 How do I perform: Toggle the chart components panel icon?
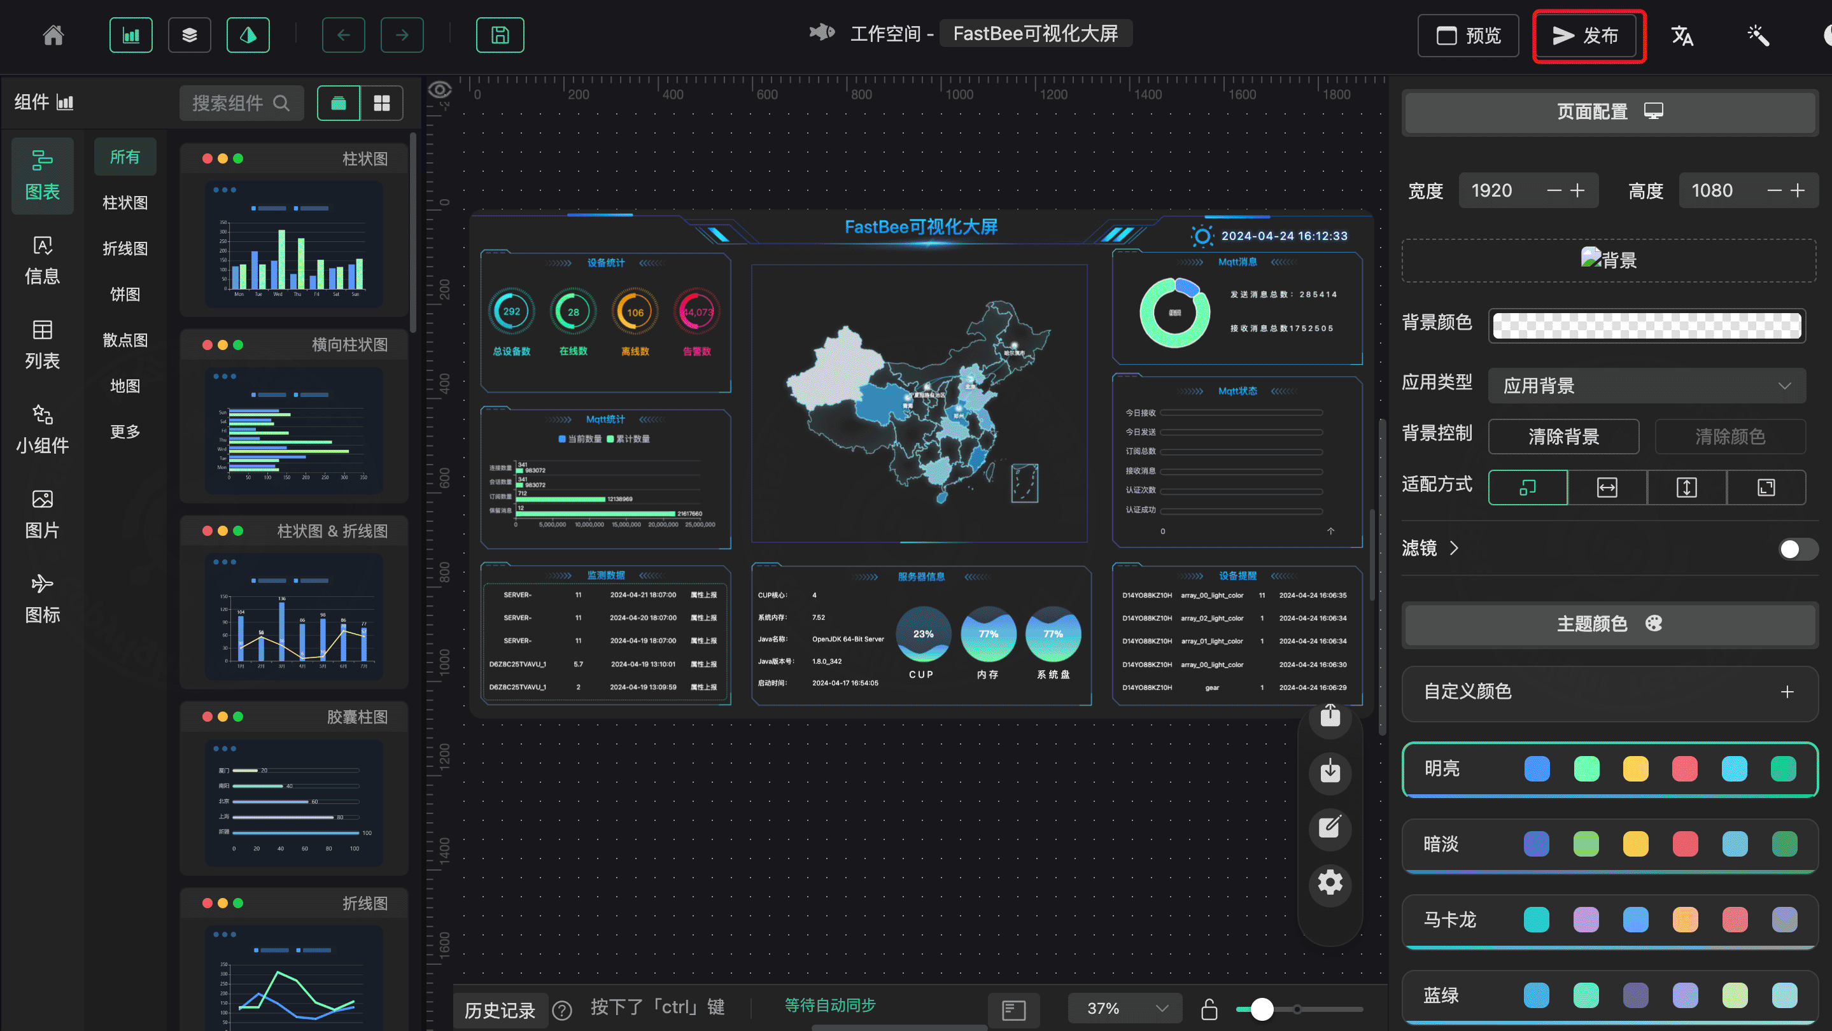click(131, 35)
